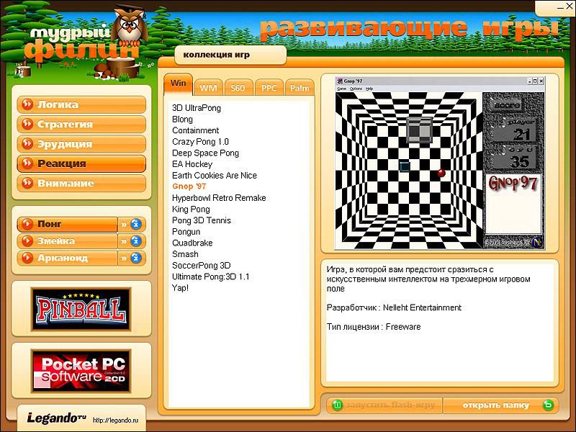Viewport: 576px width, 432px height.
Task: Choose the Внимание category
Action: coord(81,184)
